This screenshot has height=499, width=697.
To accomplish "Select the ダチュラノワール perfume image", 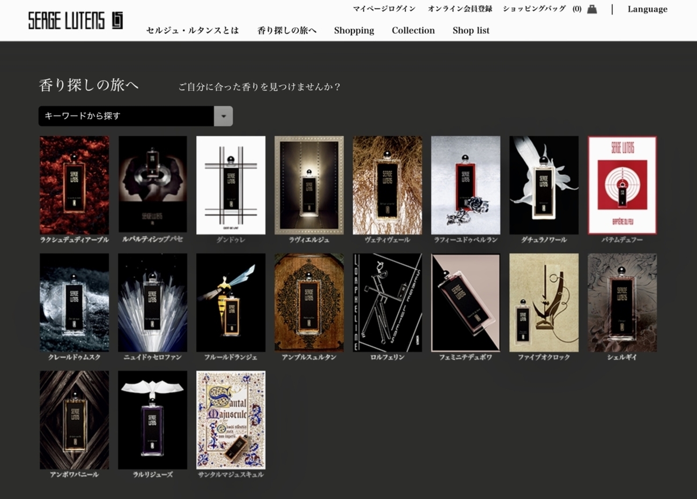I will 544,185.
